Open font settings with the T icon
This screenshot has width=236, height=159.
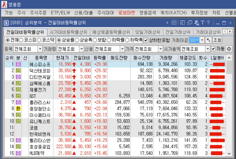[x=203, y=23]
